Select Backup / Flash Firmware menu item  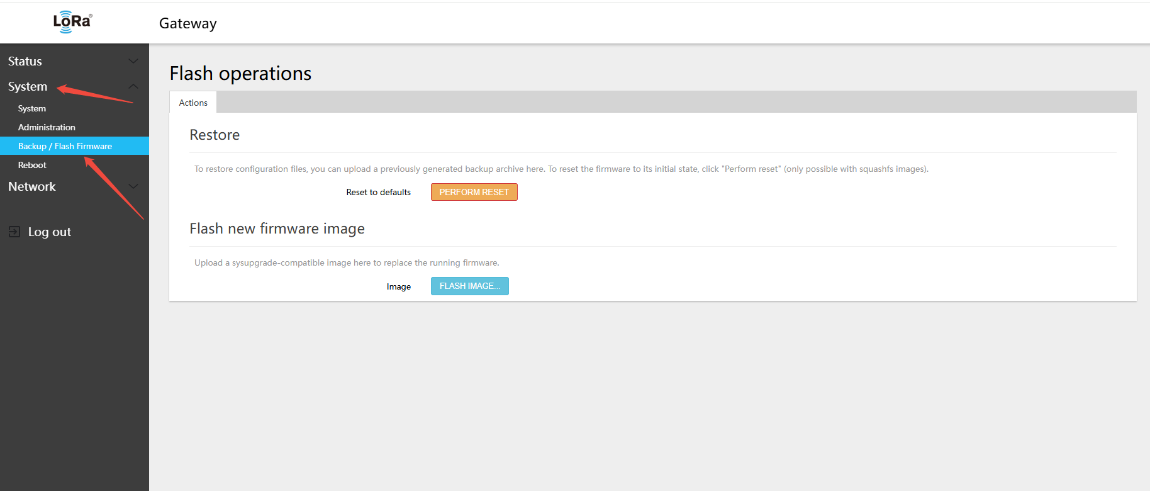[x=65, y=146]
